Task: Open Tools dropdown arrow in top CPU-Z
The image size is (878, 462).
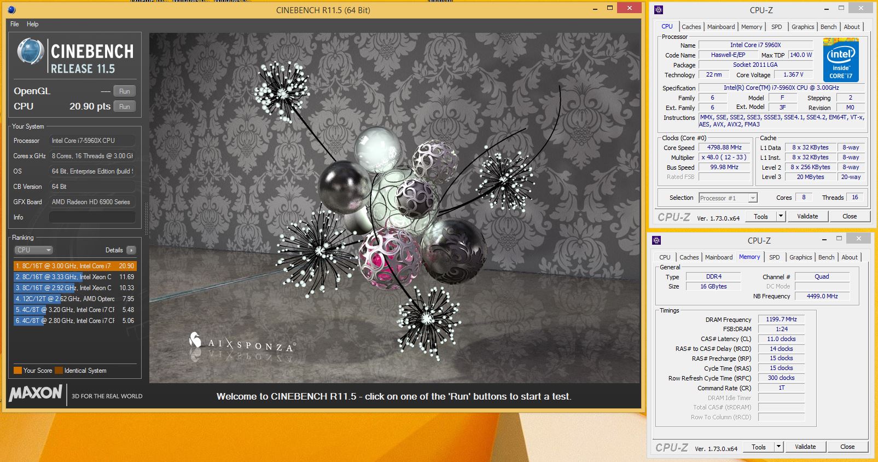Action: (781, 217)
